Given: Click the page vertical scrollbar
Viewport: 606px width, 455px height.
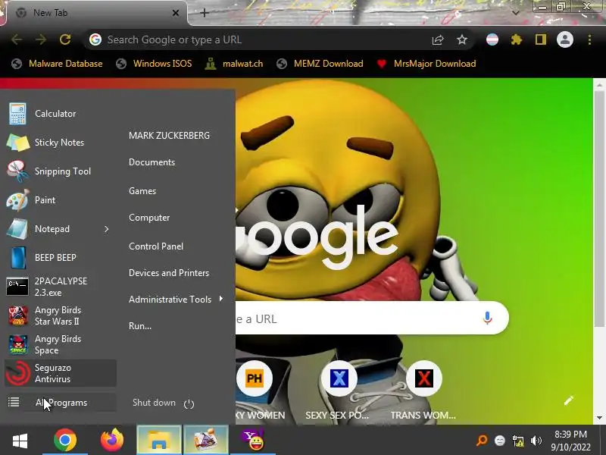Looking at the screenshot, I should pos(599,209).
